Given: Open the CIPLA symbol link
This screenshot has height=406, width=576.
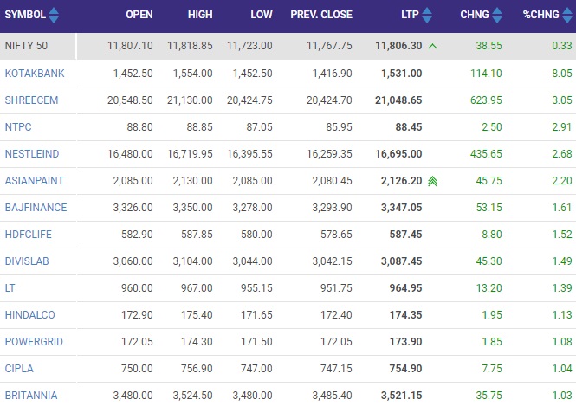Looking at the screenshot, I should [19, 368].
